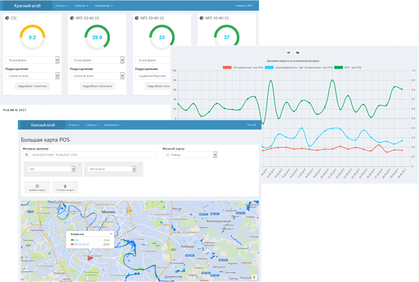Click the Street View pegman icon on map
The height and width of the screenshot is (282, 419).
(x=254, y=277)
